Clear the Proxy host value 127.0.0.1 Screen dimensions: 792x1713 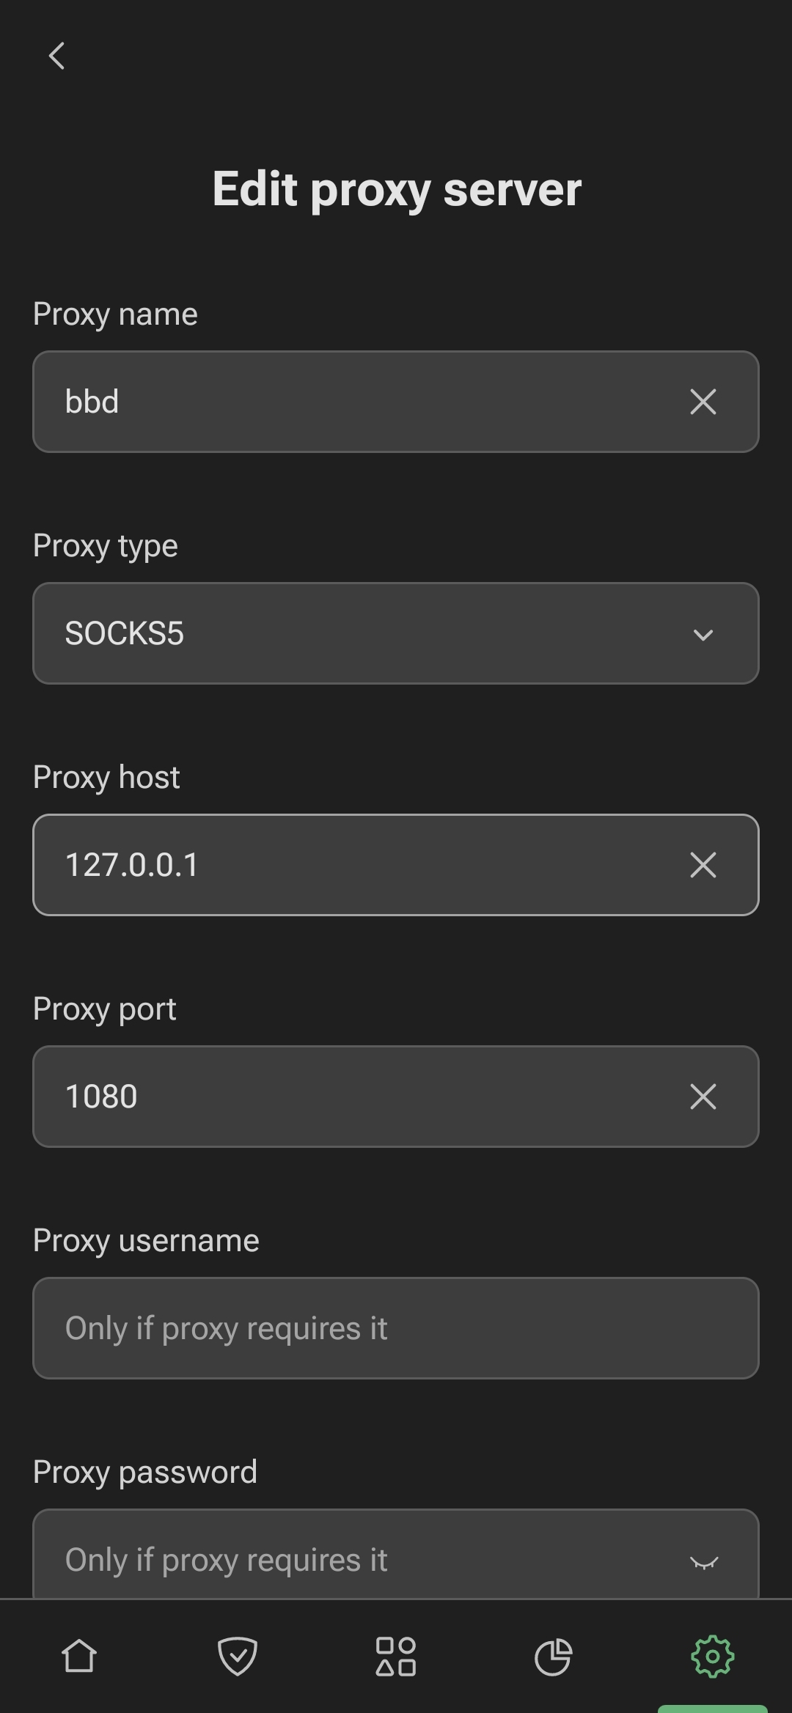(x=703, y=865)
